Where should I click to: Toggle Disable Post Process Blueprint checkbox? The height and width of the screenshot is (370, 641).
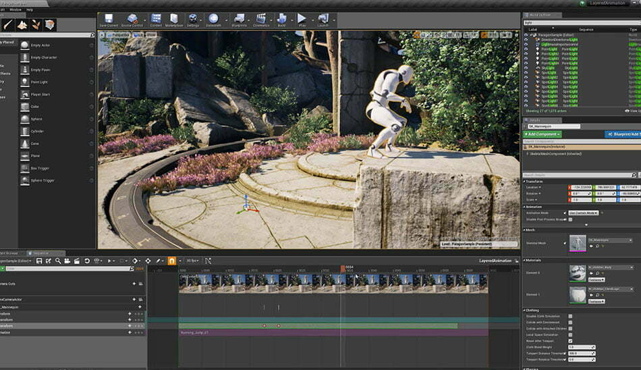(x=570, y=219)
